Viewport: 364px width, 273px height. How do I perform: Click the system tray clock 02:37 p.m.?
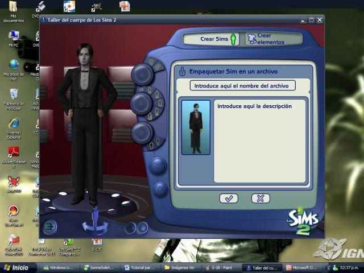point(350,268)
